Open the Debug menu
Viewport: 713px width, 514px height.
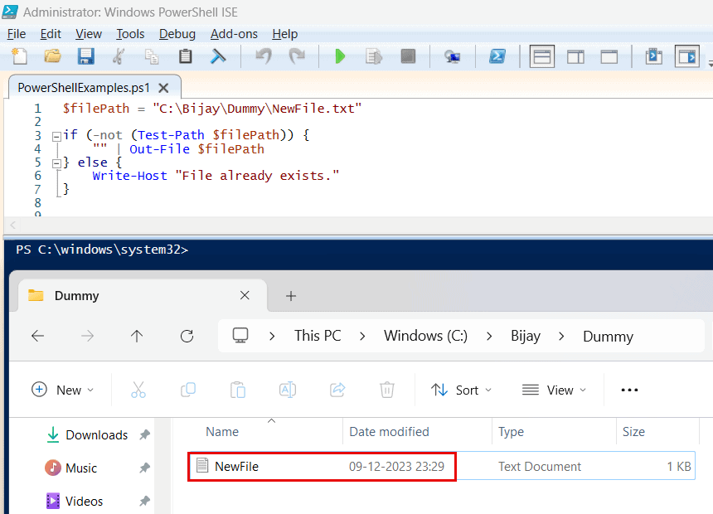click(x=177, y=34)
